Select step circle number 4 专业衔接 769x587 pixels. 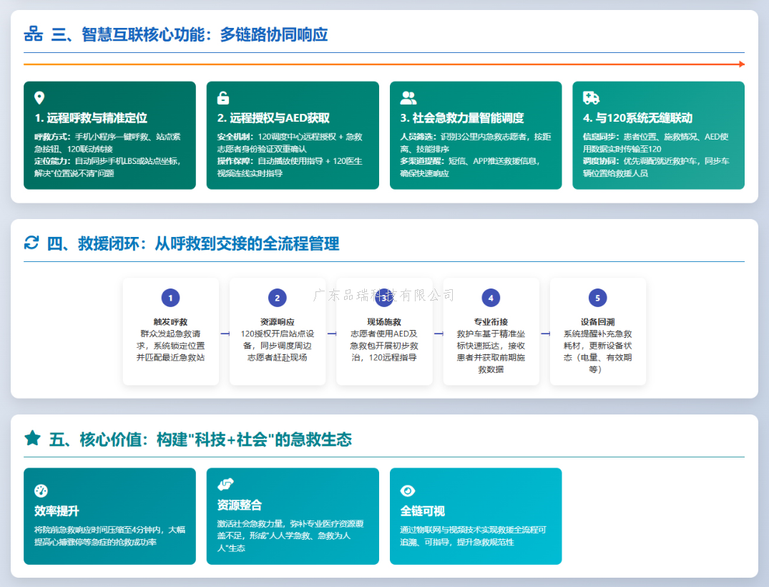pyautogui.click(x=491, y=298)
